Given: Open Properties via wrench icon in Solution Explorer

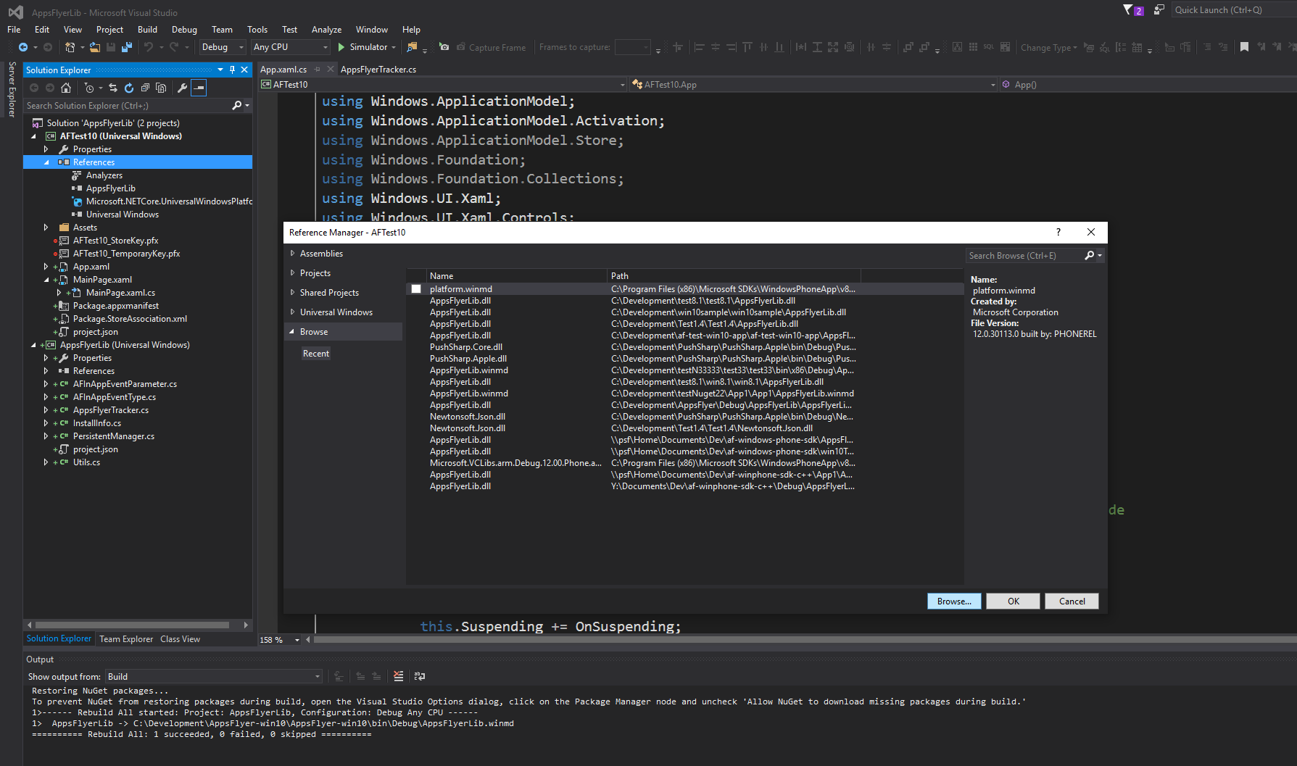Looking at the screenshot, I should (182, 88).
